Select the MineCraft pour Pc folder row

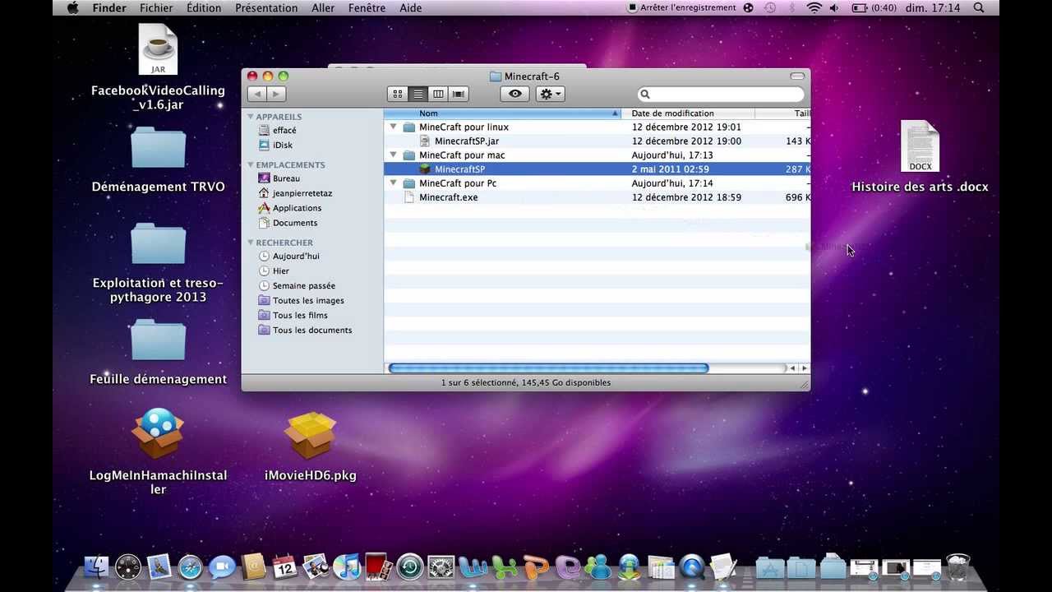[x=598, y=183]
